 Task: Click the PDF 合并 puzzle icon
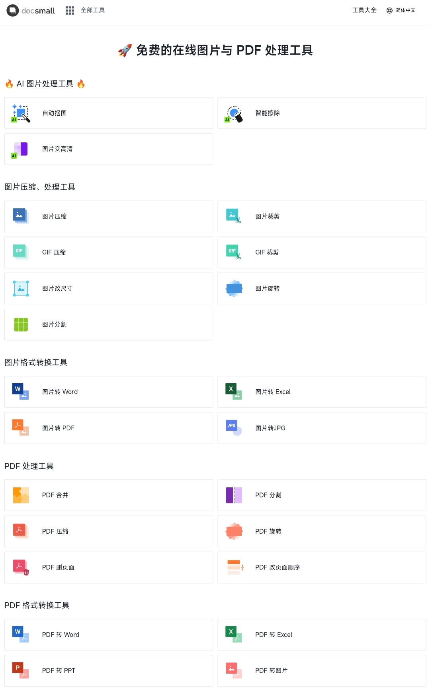[21, 495]
